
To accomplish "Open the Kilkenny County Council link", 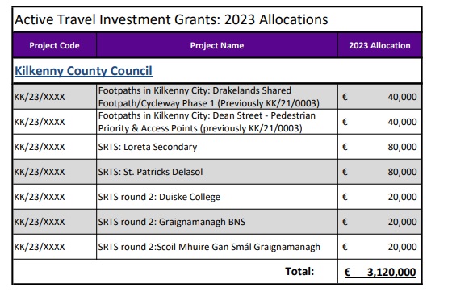I will [83, 71].
